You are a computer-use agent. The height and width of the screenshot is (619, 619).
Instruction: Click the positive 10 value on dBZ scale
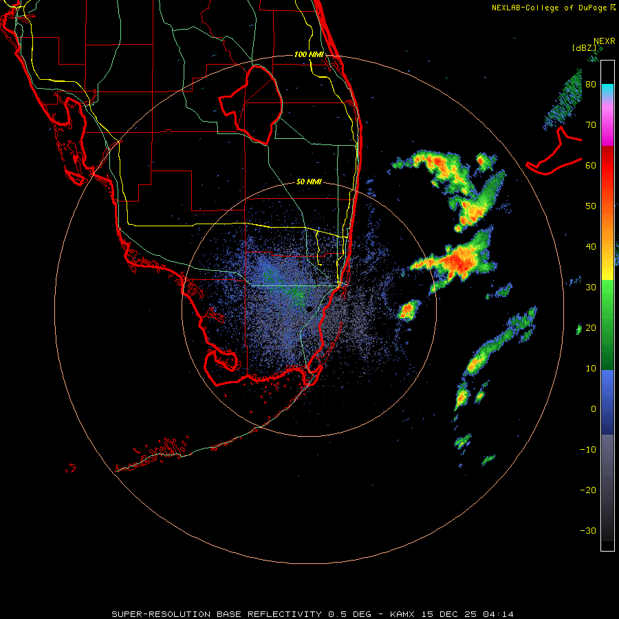pos(591,369)
